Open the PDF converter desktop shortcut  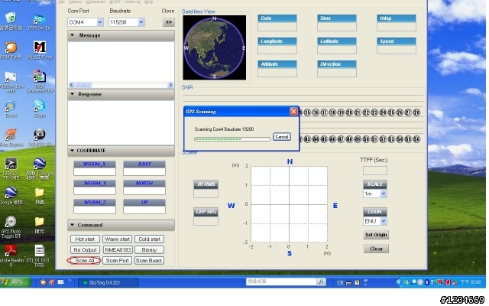click(40, 77)
